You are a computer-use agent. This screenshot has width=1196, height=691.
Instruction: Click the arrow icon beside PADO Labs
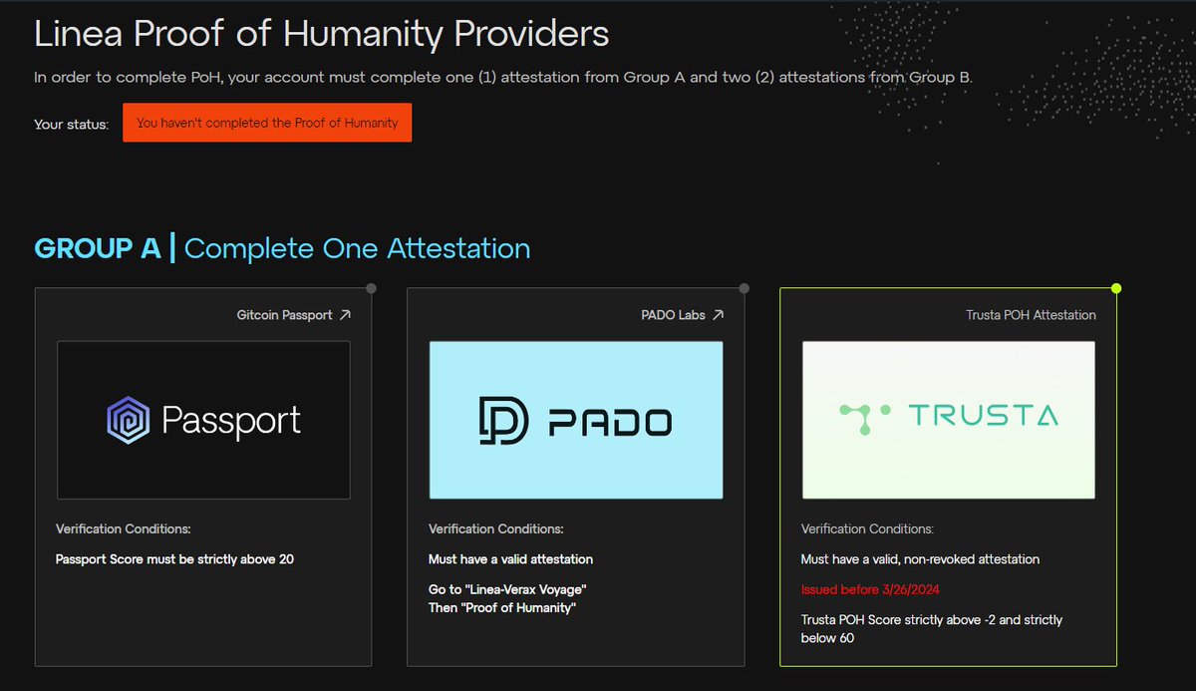point(718,315)
